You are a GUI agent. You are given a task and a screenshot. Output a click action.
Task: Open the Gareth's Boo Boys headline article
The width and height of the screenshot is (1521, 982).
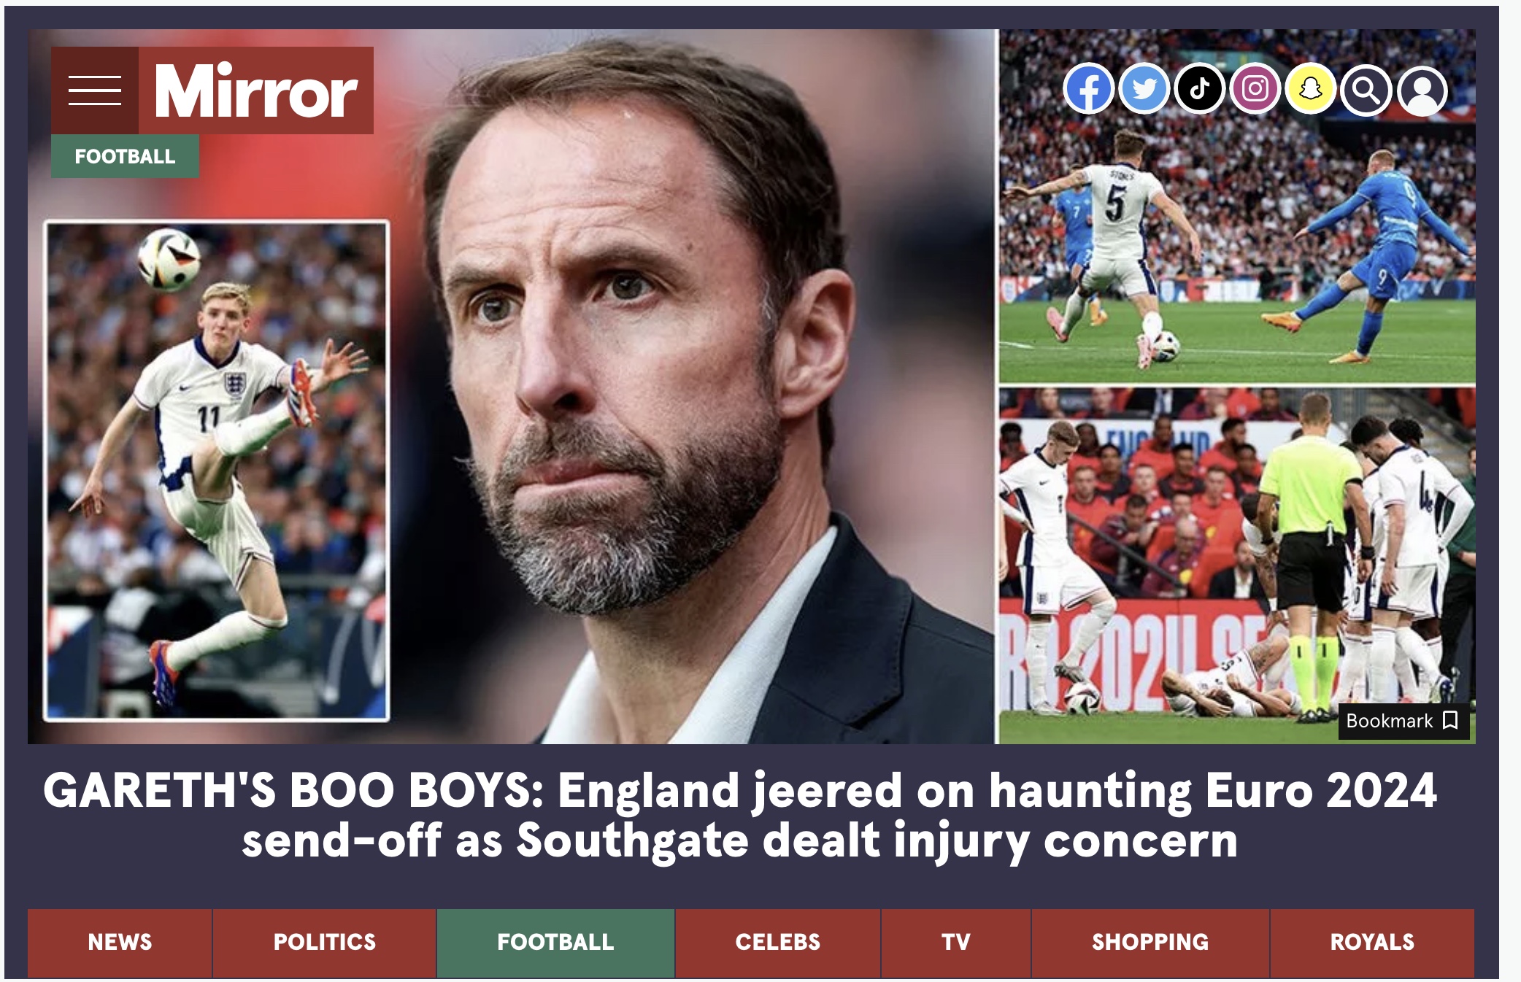coord(740,815)
